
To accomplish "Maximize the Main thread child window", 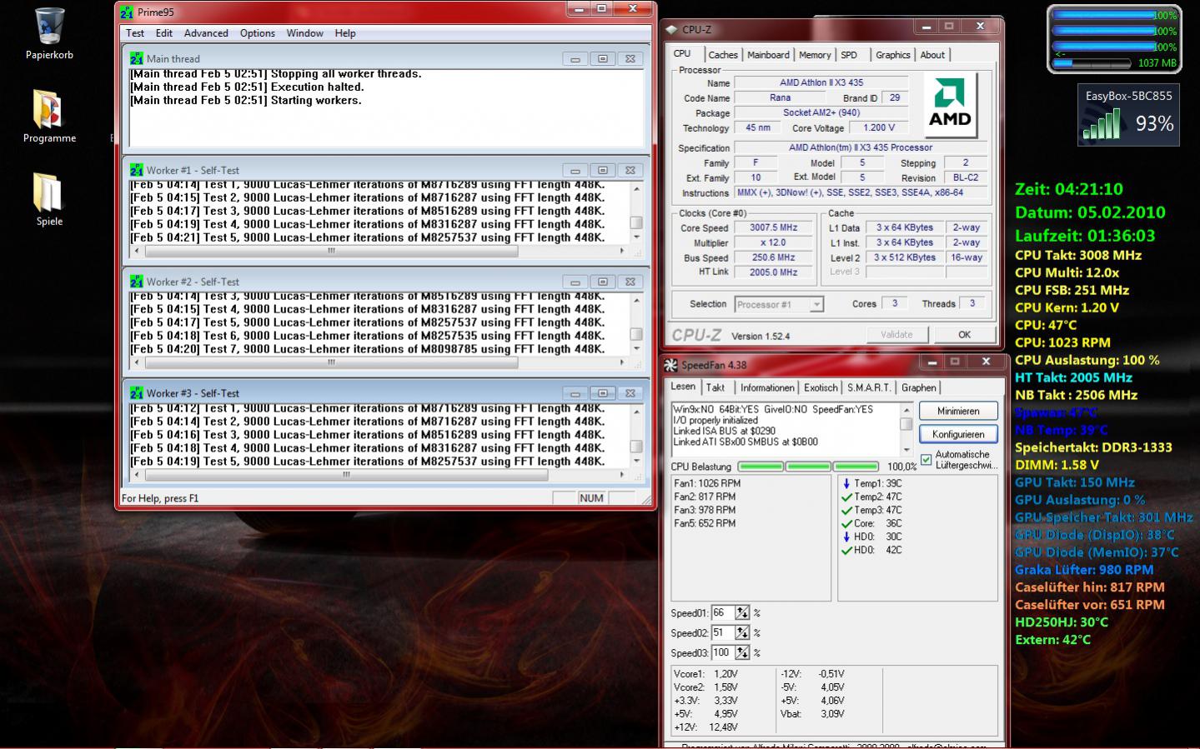I will pos(602,58).
